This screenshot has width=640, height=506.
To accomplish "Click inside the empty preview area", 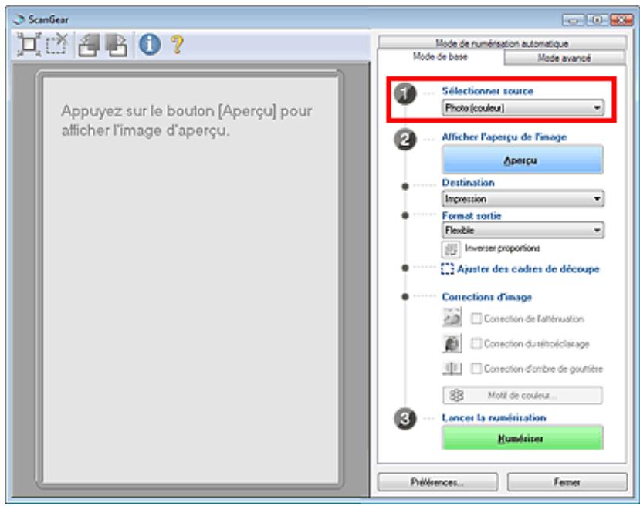I will (190, 279).
